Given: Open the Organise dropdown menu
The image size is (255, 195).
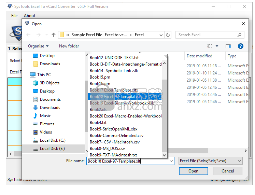Looking at the screenshot, I should 38,46.
